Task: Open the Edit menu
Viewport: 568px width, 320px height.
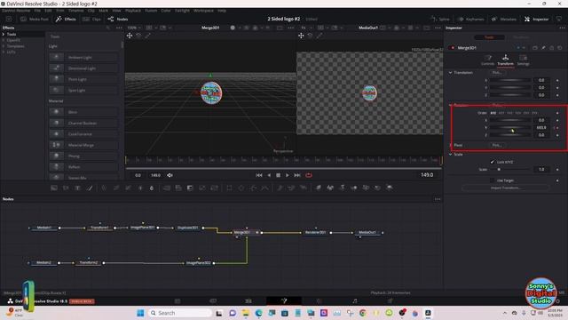Action: [48, 11]
